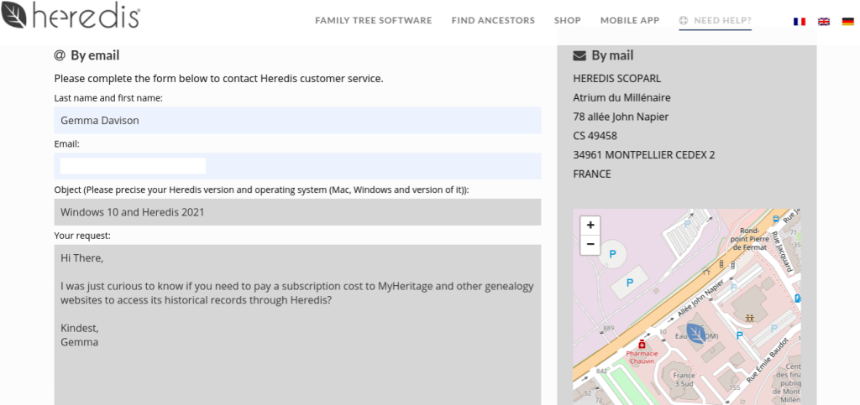Switch site language to English UK flag

(824, 21)
